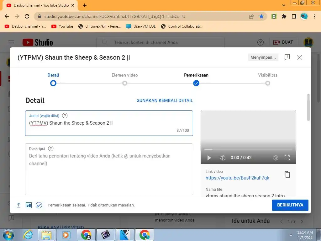Screen dimensions: 321x241
Task: Click the upload status arrow icon
Action: (x=18, y=205)
